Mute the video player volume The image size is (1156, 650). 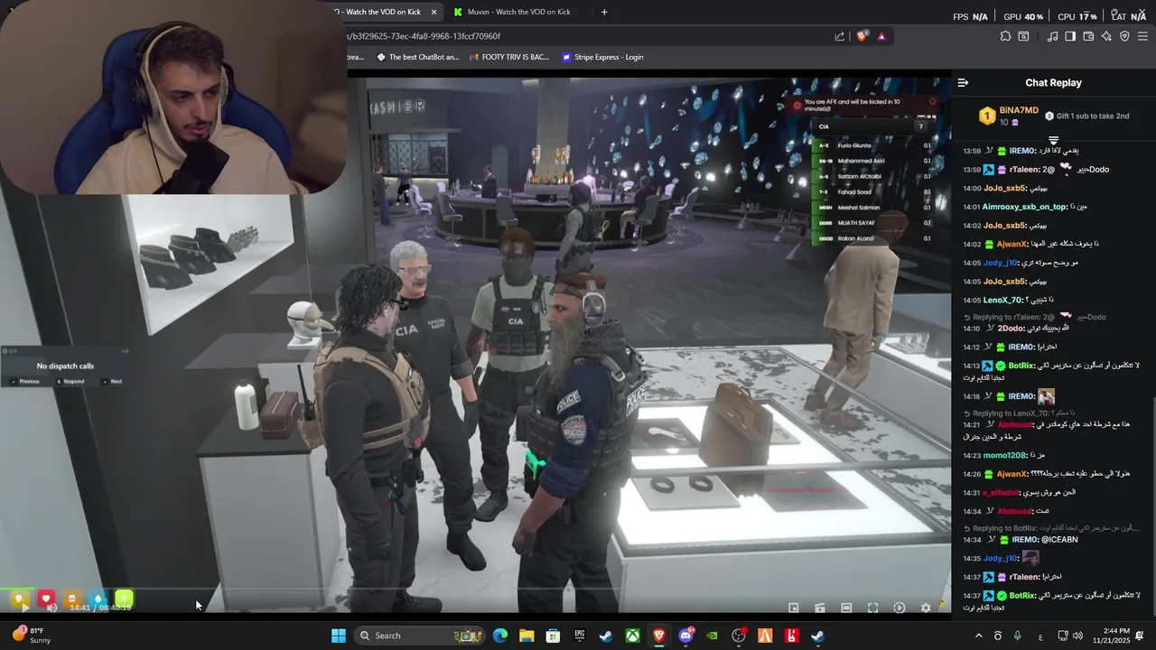[x=51, y=608]
